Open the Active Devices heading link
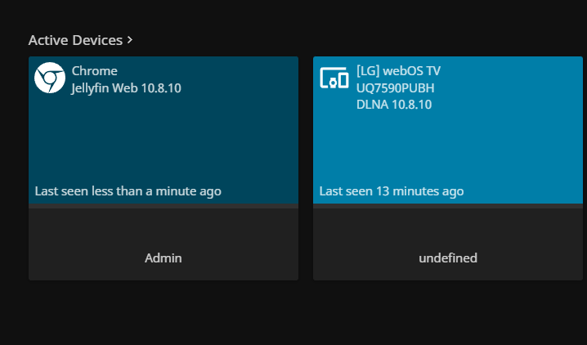 point(75,40)
